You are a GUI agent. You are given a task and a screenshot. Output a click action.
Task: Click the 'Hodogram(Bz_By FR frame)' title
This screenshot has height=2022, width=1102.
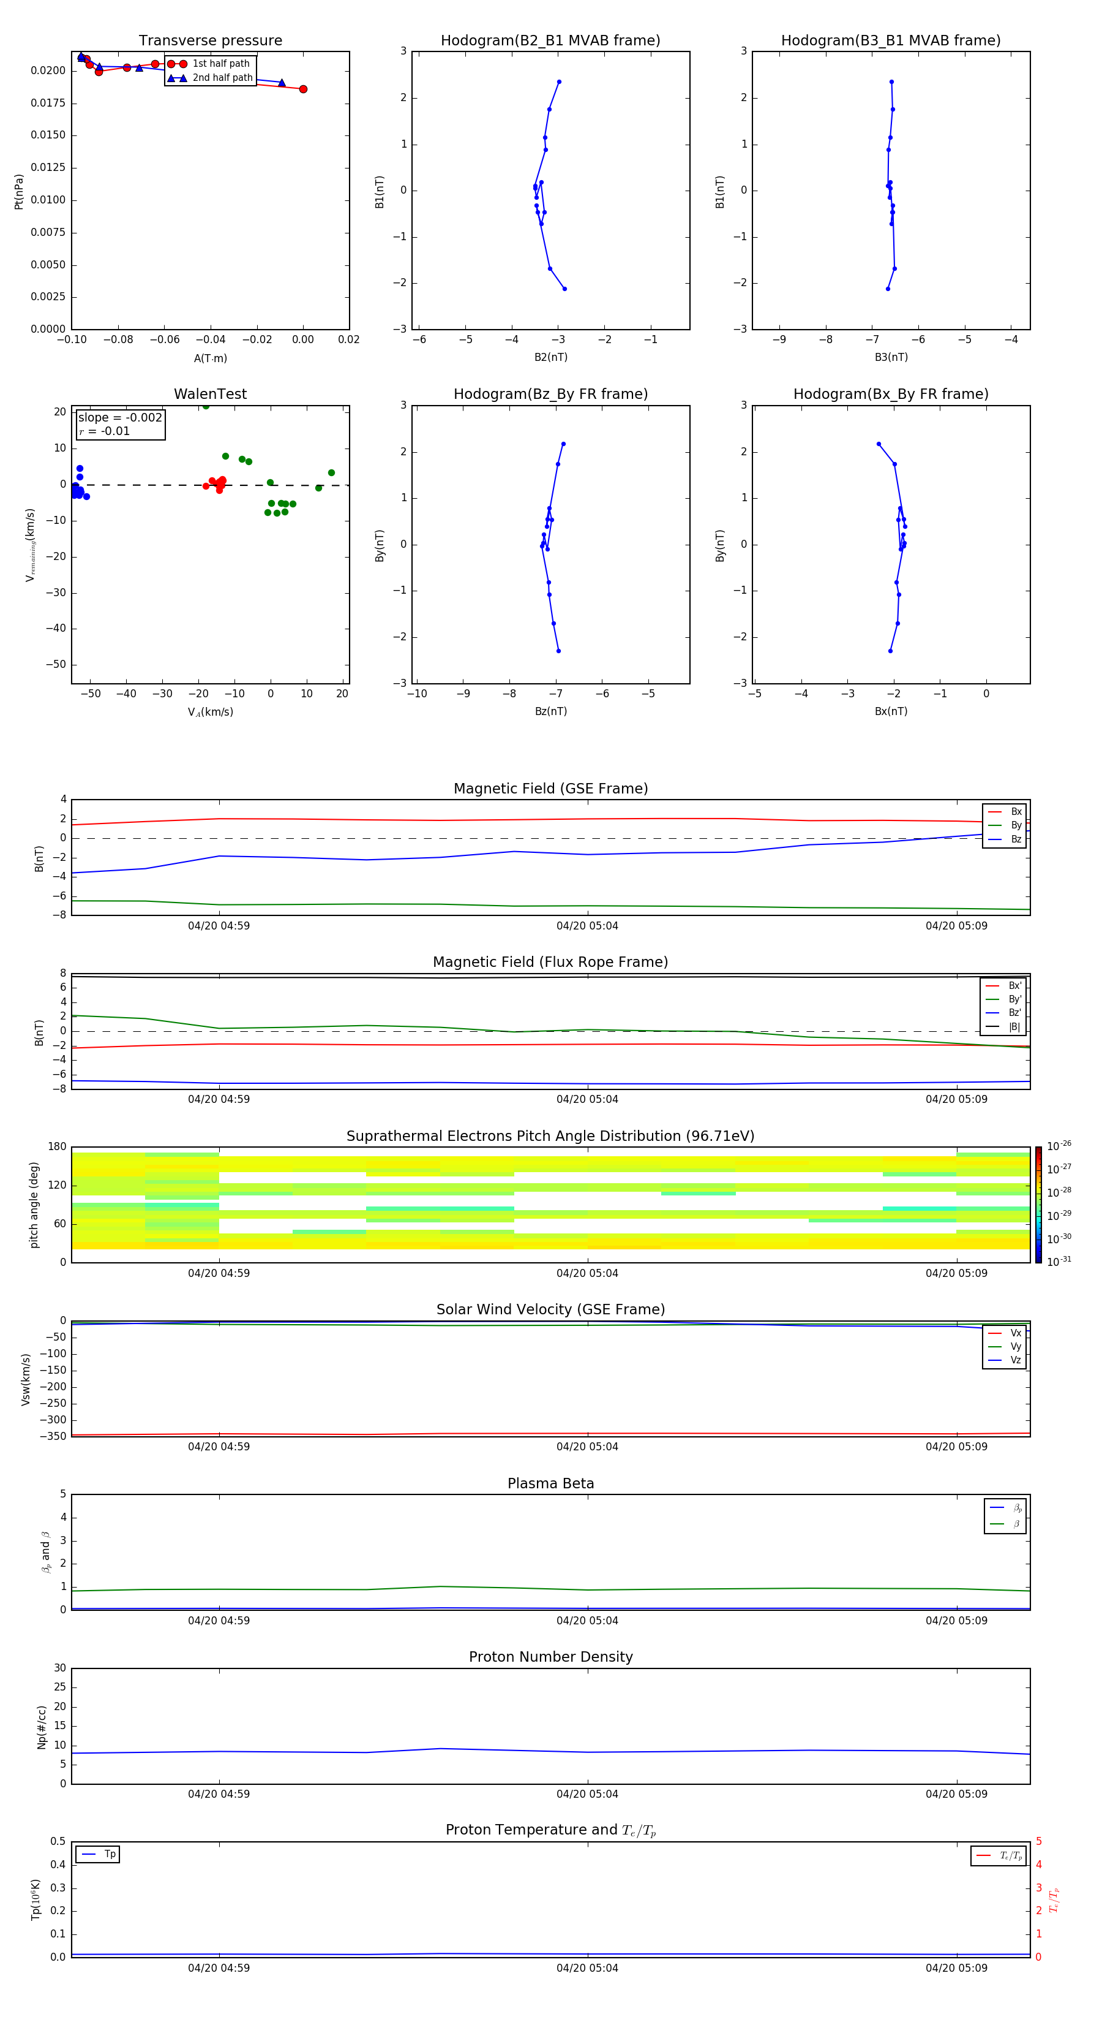click(x=550, y=394)
